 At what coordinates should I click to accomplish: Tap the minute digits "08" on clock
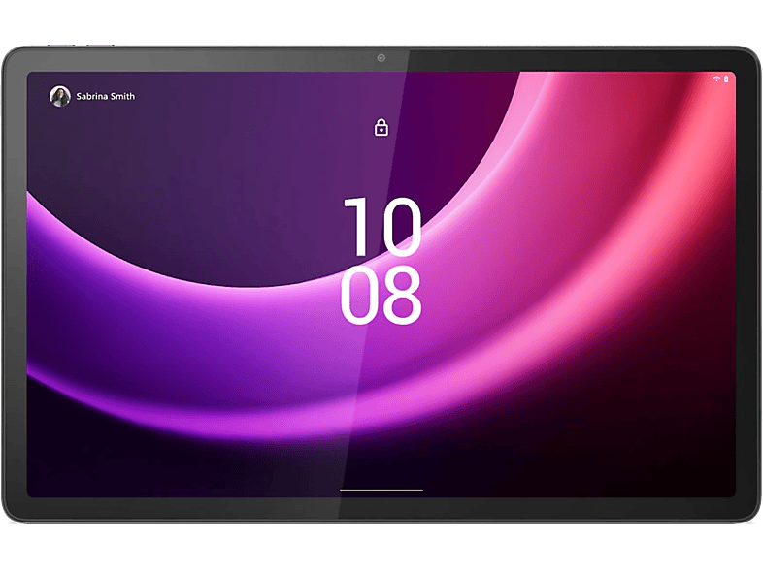381,296
